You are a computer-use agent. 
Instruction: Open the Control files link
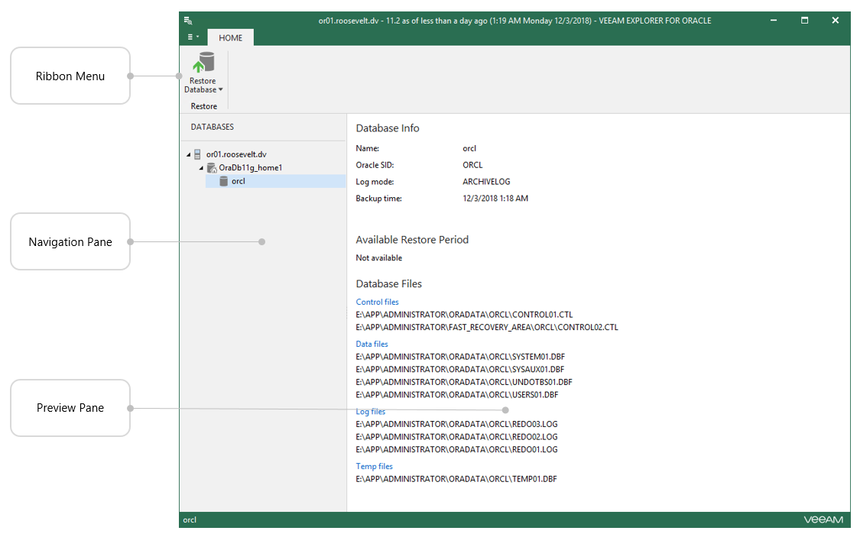tap(378, 302)
